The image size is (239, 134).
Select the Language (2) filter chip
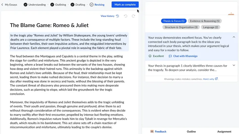point(210,27)
